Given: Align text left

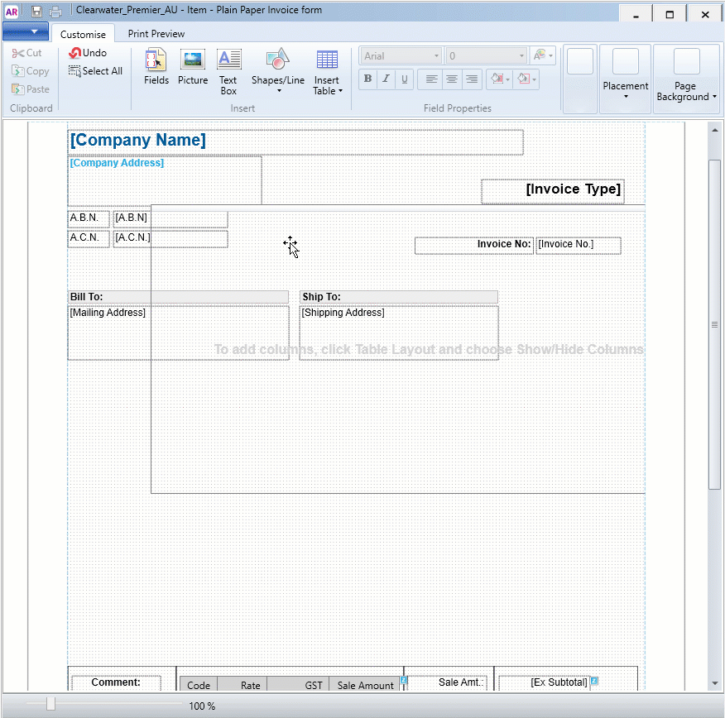Looking at the screenshot, I should [x=431, y=79].
